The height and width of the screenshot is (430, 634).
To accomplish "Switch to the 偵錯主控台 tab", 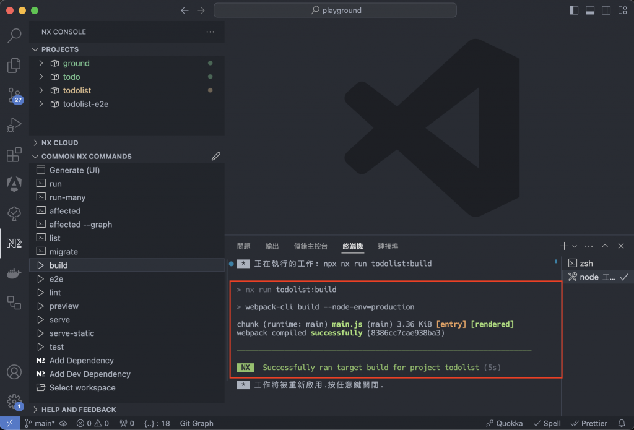I will pyautogui.click(x=311, y=246).
